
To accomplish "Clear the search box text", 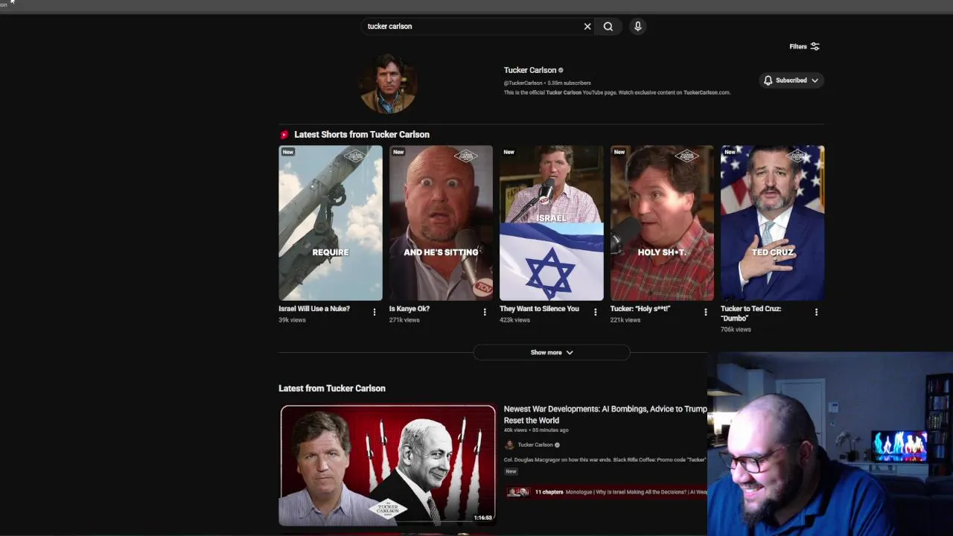I will point(587,26).
